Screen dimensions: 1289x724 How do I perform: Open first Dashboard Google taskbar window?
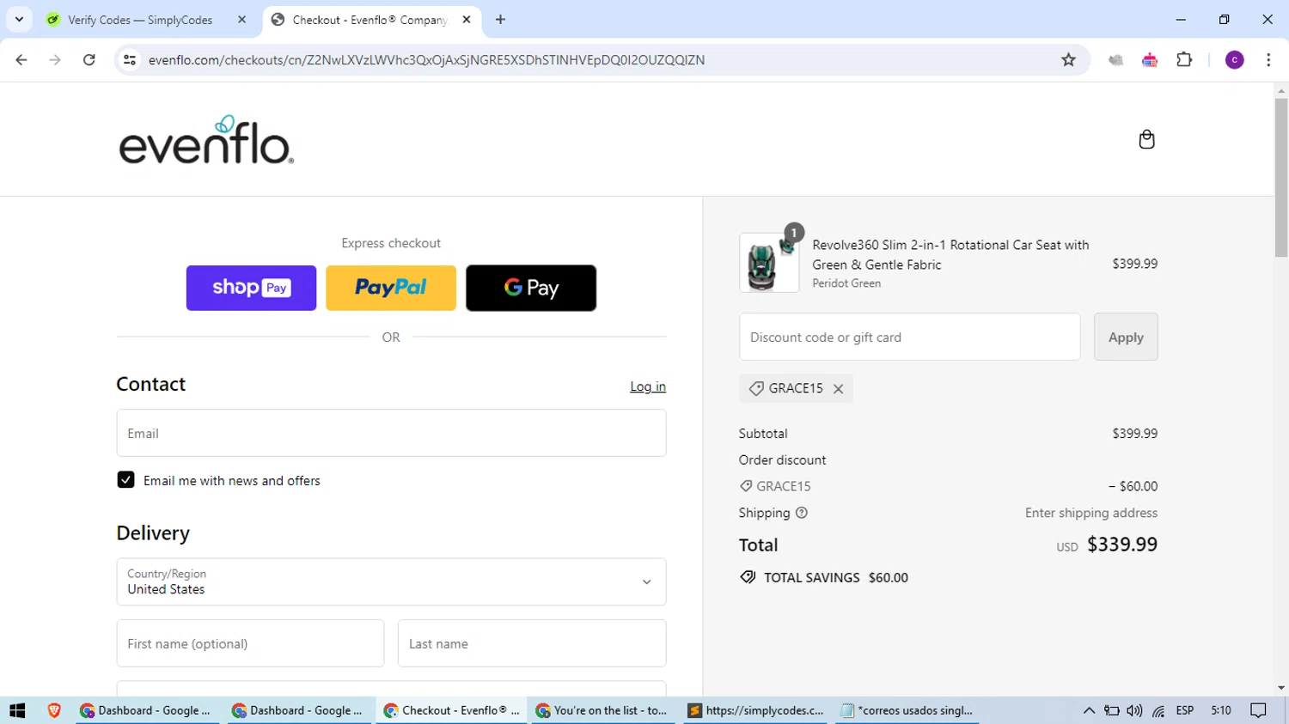click(145, 710)
